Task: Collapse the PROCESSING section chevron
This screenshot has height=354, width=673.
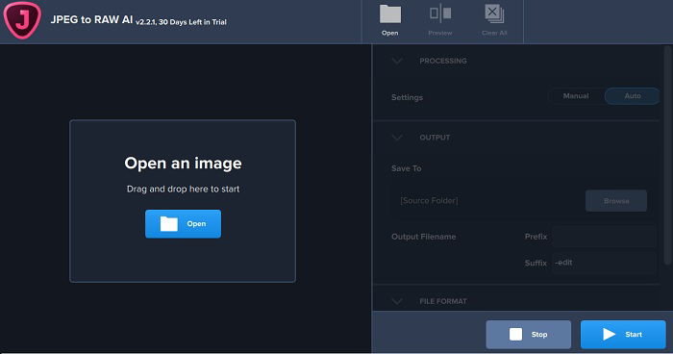Action: [397, 61]
